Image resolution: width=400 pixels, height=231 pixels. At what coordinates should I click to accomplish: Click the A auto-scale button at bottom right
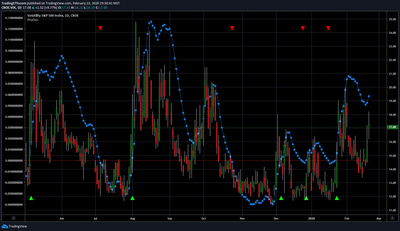click(x=392, y=218)
